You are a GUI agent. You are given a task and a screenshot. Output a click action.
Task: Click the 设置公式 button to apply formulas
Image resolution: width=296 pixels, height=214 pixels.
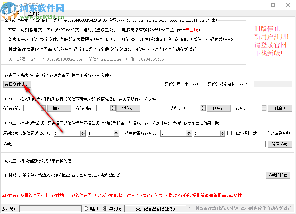tap(280, 144)
